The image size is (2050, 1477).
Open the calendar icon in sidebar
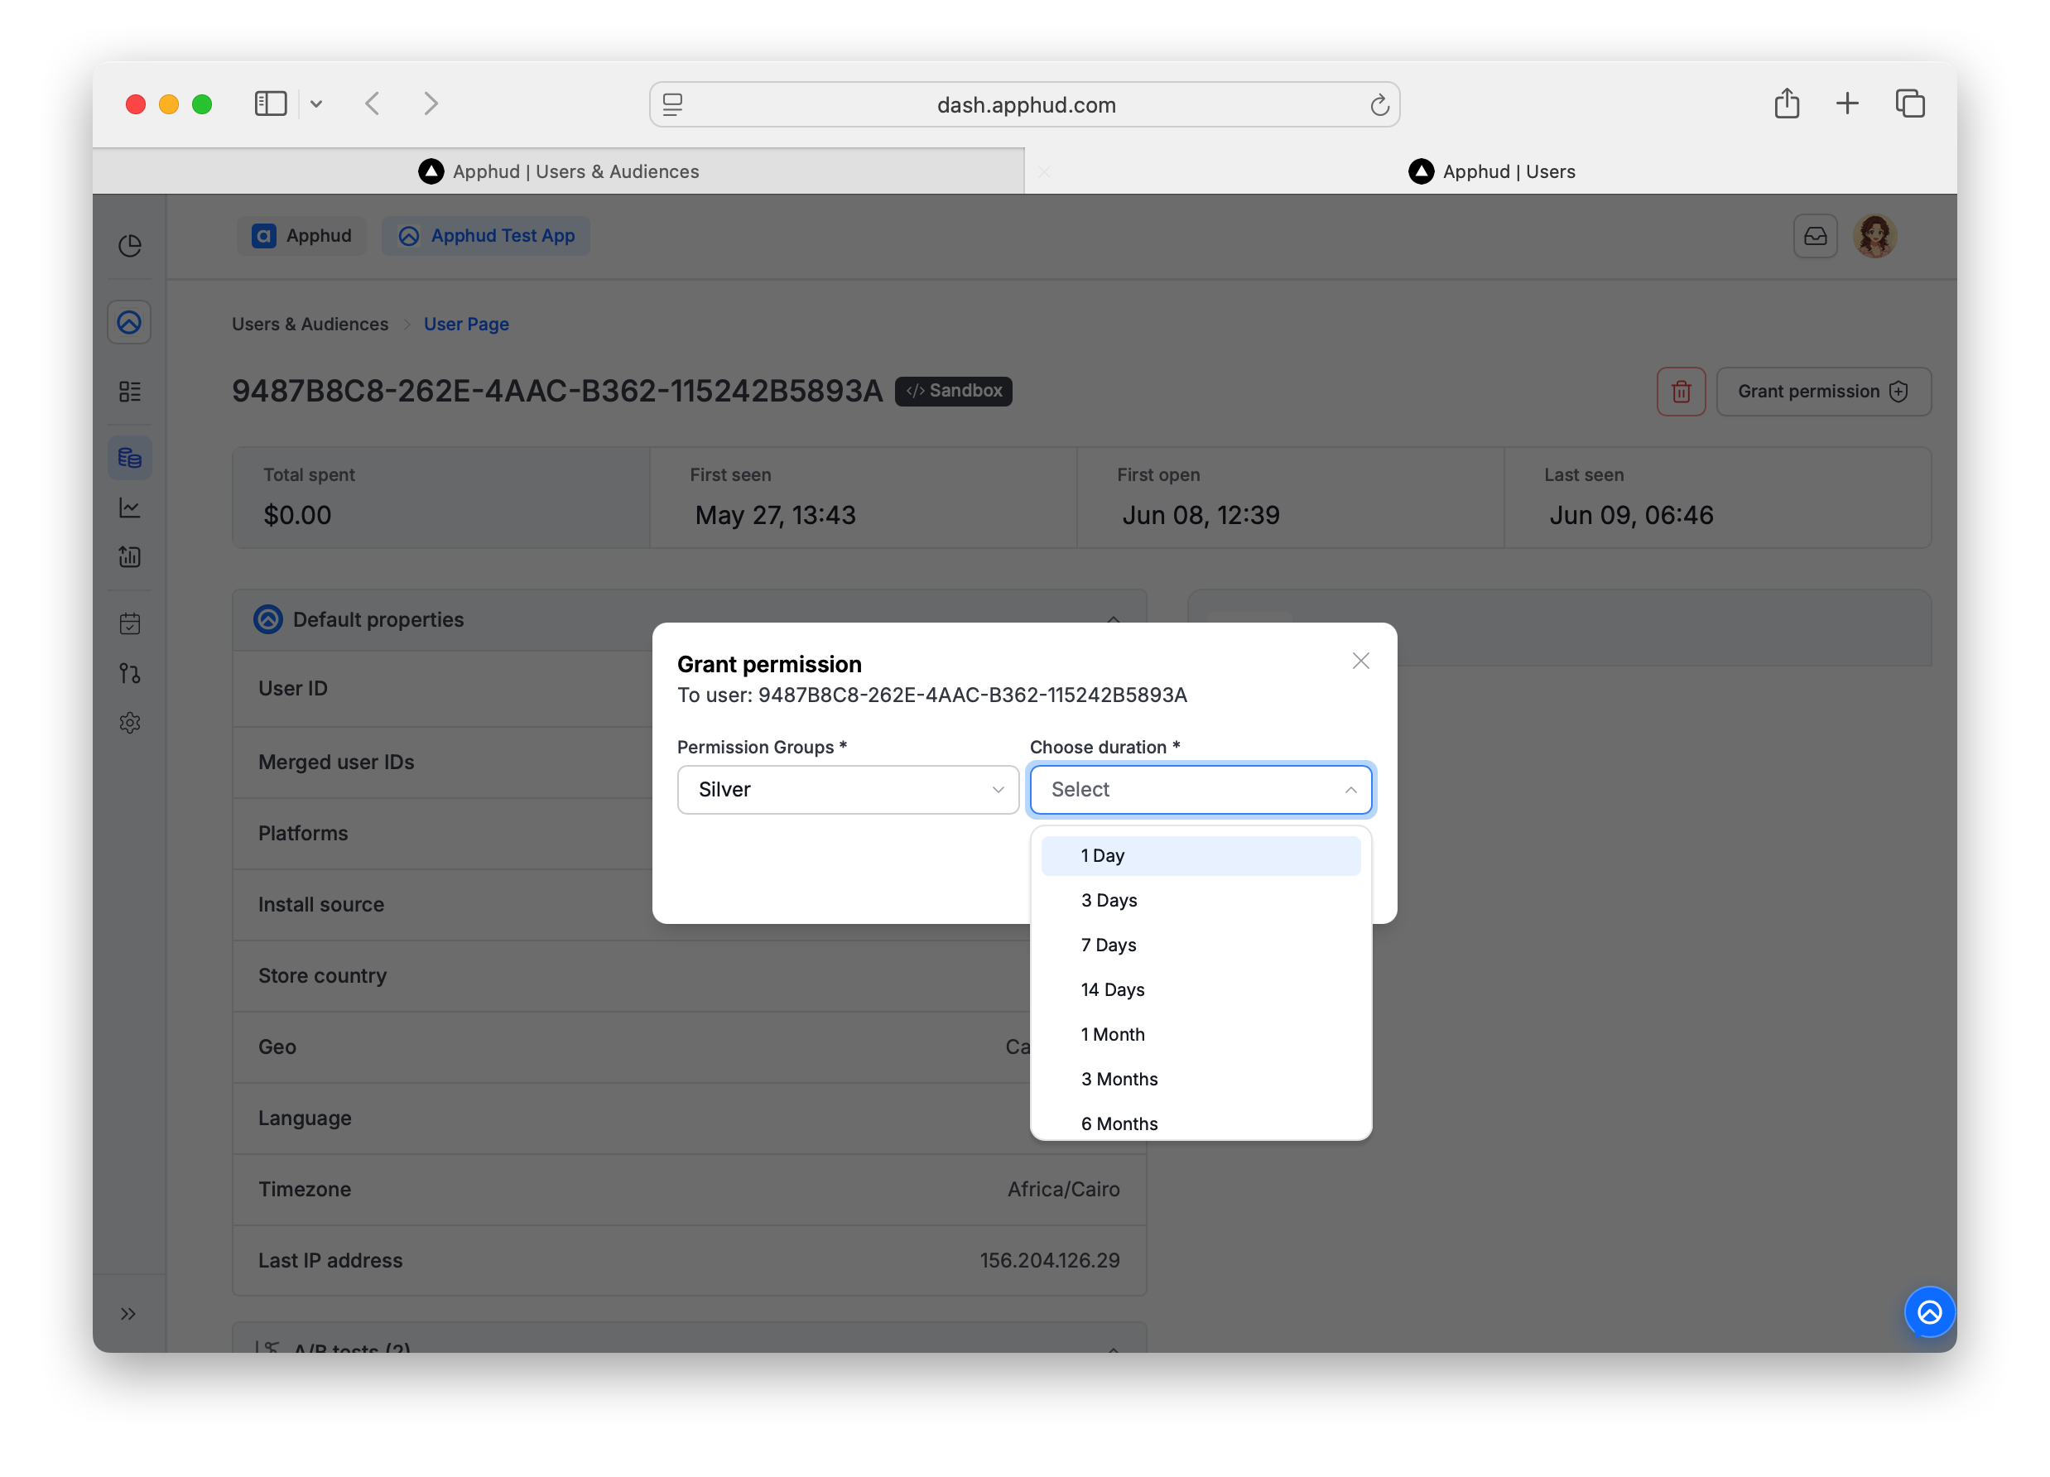pos(130,623)
